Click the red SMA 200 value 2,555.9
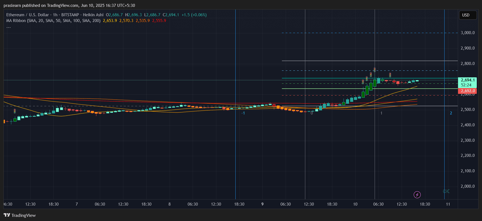The image size is (482, 221). click(x=159, y=21)
